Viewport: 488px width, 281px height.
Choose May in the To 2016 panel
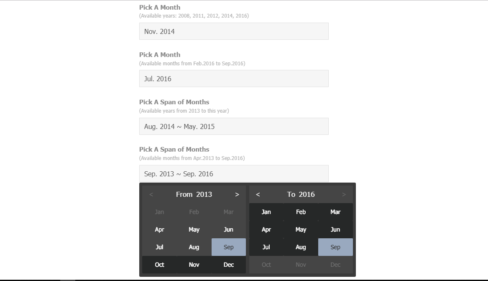click(301, 229)
